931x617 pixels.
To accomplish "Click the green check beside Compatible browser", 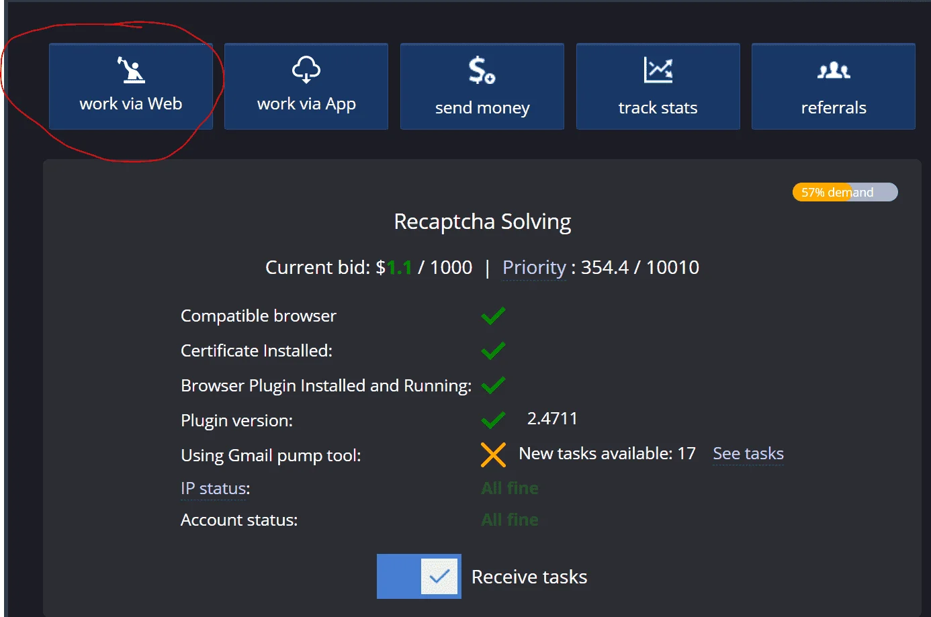I will pos(493,316).
